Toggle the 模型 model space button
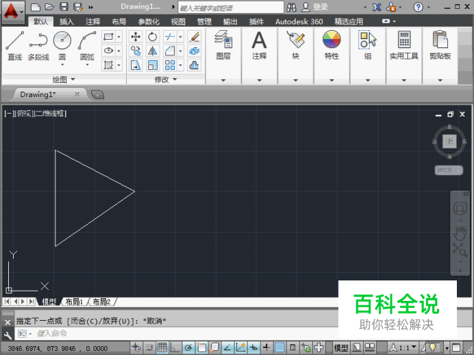474x355 pixels. coord(340,347)
